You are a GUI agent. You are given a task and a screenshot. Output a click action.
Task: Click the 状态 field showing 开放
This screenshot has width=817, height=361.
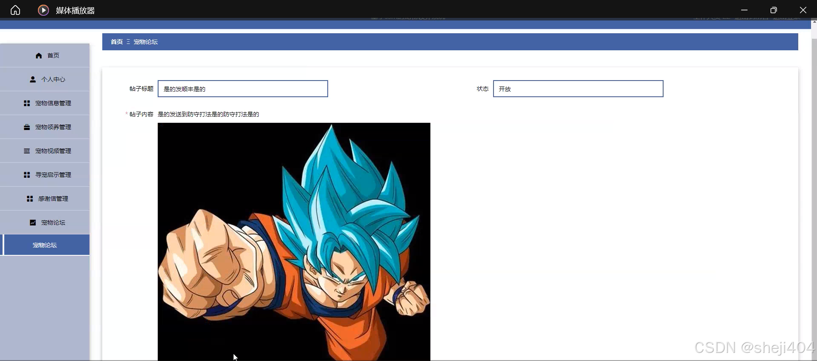pyautogui.click(x=578, y=89)
